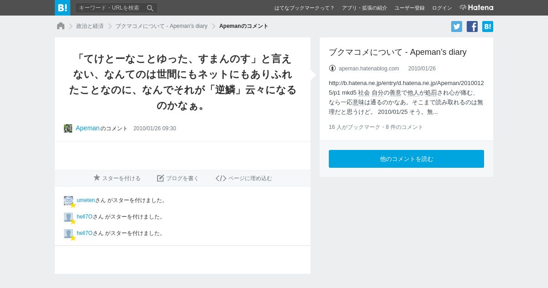Click the ブログを書く label

183,178
